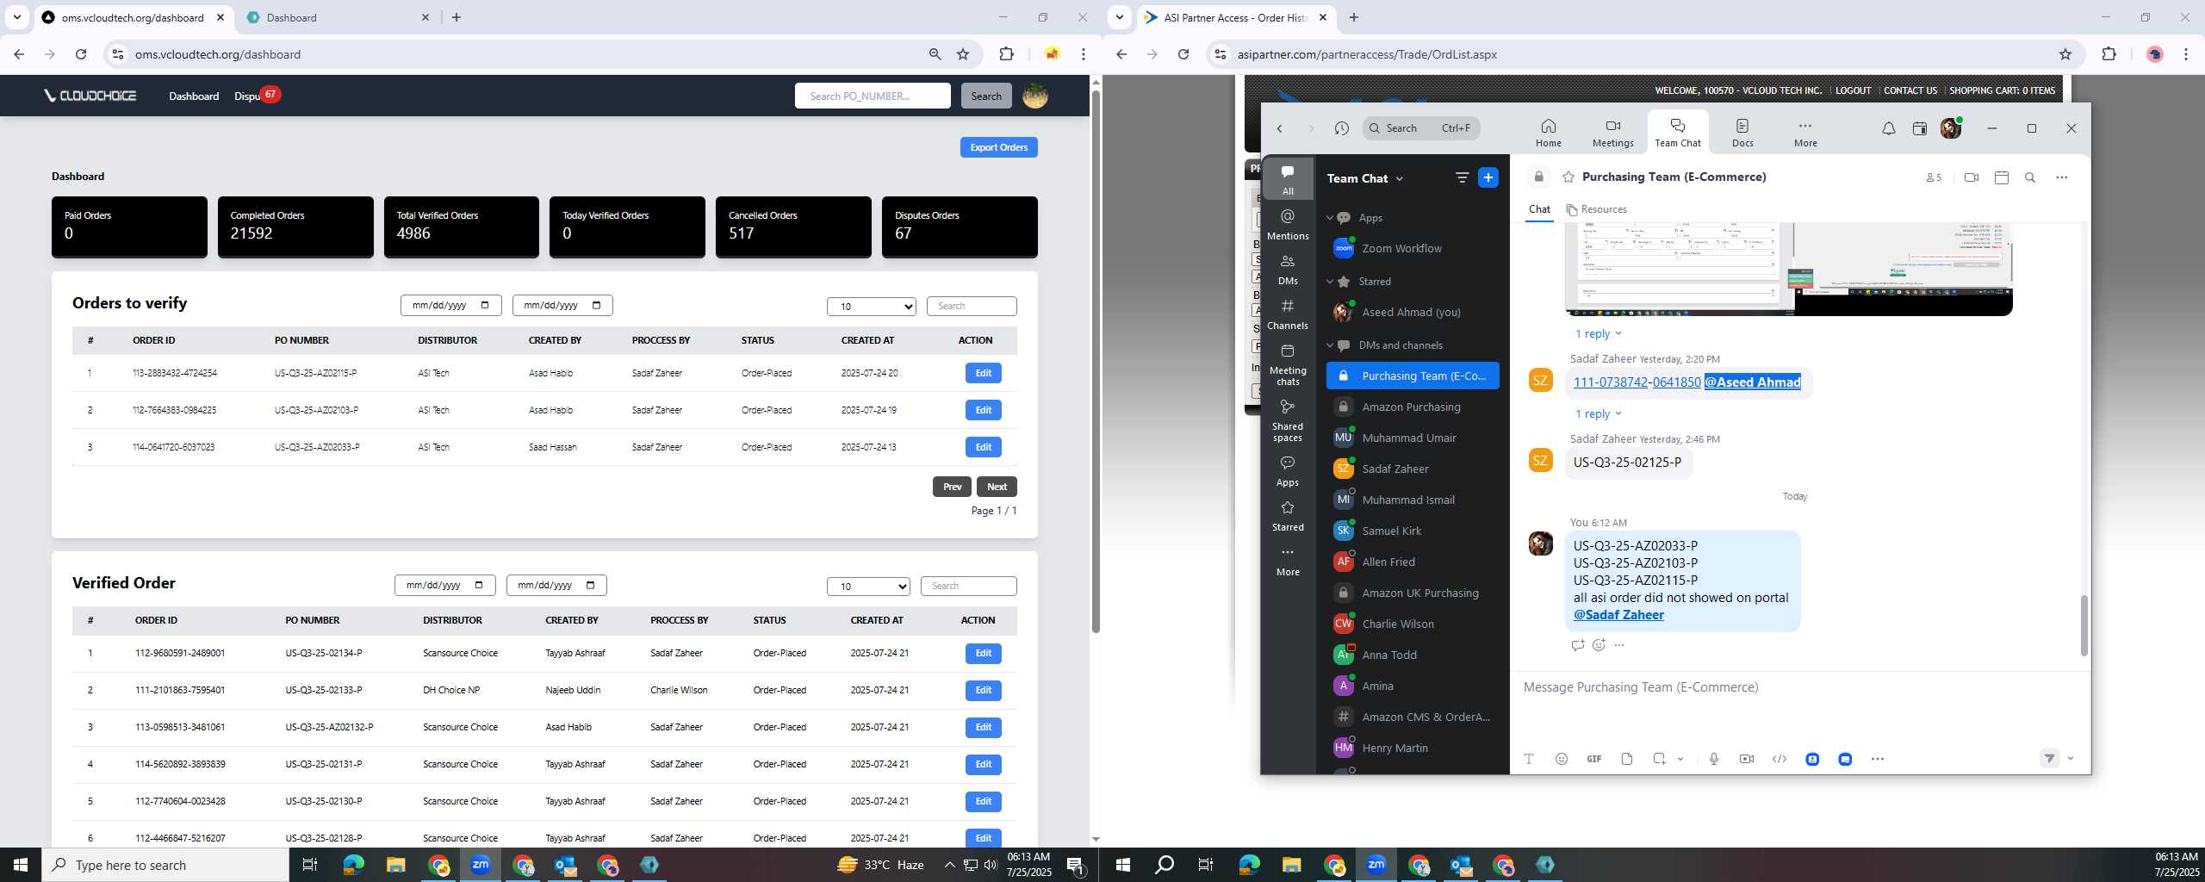Edit verified order US-Q3-25-02133-P

tap(983, 690)
